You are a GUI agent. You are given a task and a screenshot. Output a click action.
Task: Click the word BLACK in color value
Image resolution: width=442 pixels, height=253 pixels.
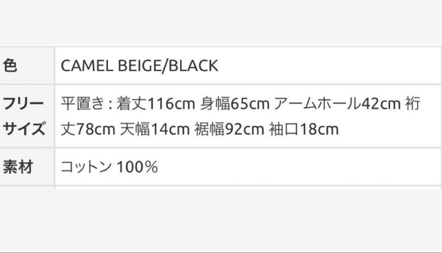[x=193, y=66]
